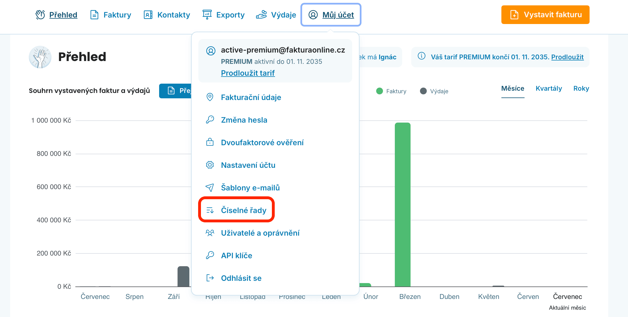
Task: Open Exporty in top navigation
Action: click(230, 15)
